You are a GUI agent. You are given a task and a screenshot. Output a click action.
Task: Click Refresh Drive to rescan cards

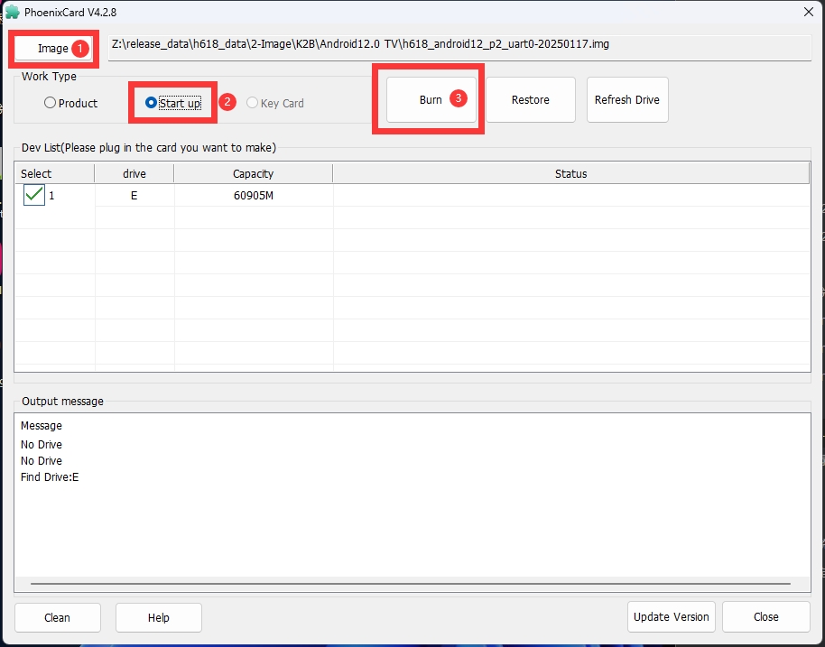[x=626, y=99]
